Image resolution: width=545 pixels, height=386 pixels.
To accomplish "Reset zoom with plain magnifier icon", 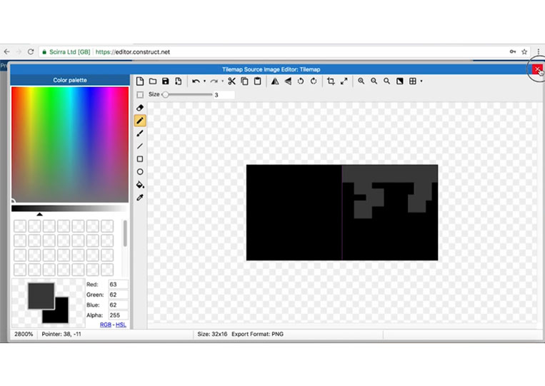I will pos(387,81).
